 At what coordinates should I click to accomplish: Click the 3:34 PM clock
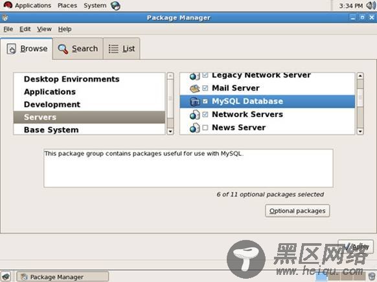click(x=350, y=6)
